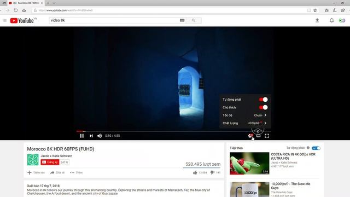
Task: Click the browser home button
Action: pos(24,10)
